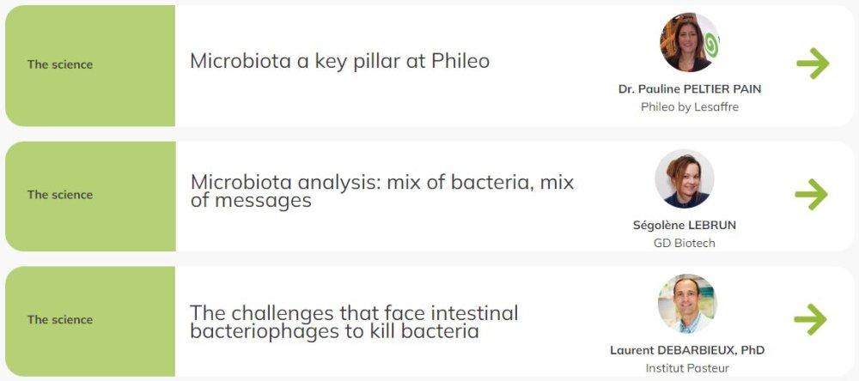The height and width of the screenshot is (381, 859).
Task: Select 'The science' tag on Microbiota analysis card
Action: (60, 195)
